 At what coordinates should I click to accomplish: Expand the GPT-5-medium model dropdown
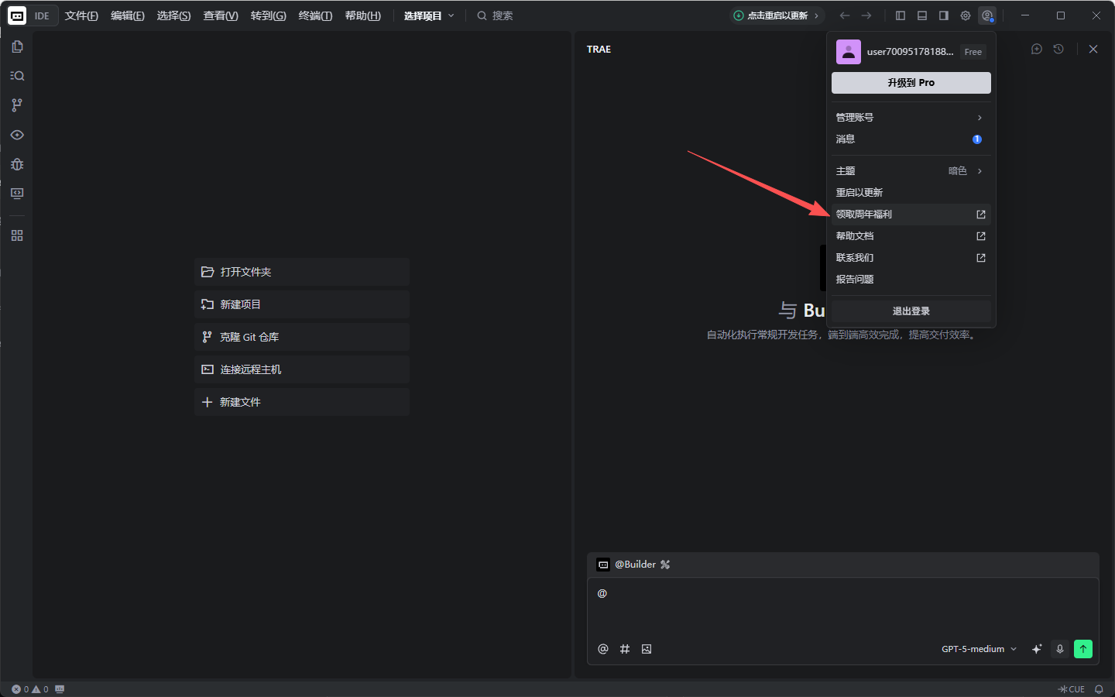point(979,649)
